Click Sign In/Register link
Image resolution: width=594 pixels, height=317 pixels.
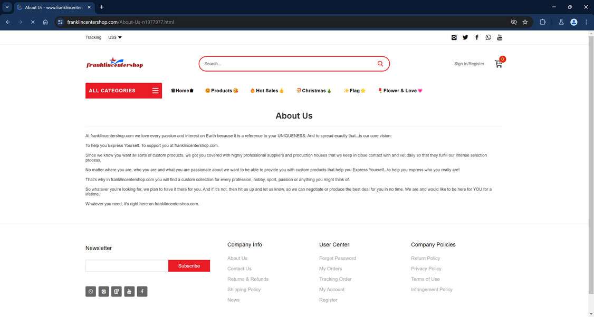[469, 64]
